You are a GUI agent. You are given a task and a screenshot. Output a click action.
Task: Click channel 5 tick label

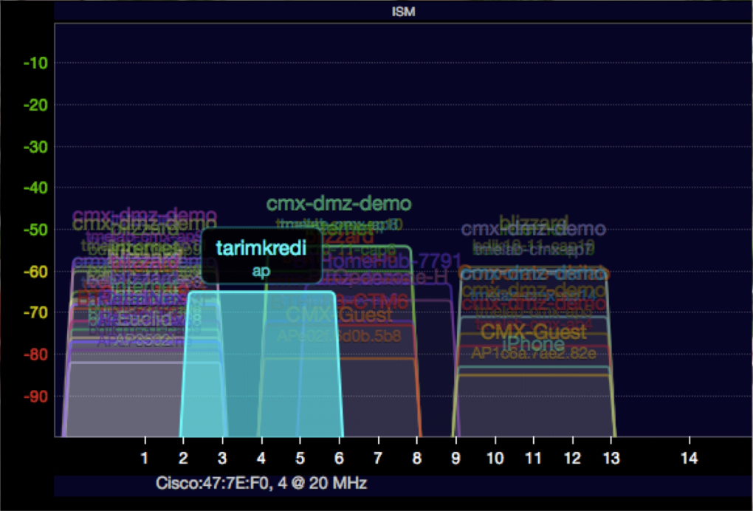pyautogui.click(x=300, y=458)
